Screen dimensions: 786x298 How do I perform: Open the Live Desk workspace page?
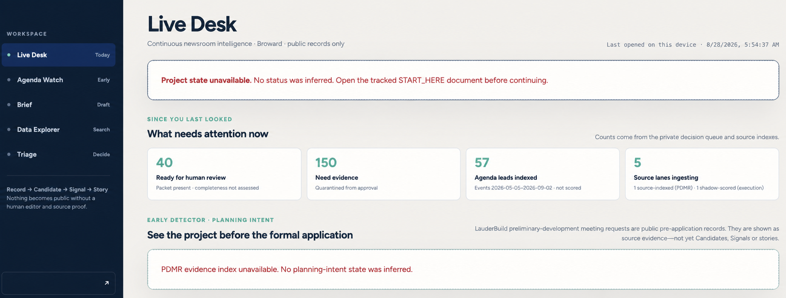click(59, 55)
